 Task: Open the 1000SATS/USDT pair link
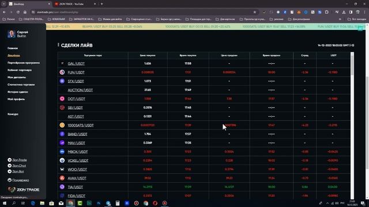[81, 125]
